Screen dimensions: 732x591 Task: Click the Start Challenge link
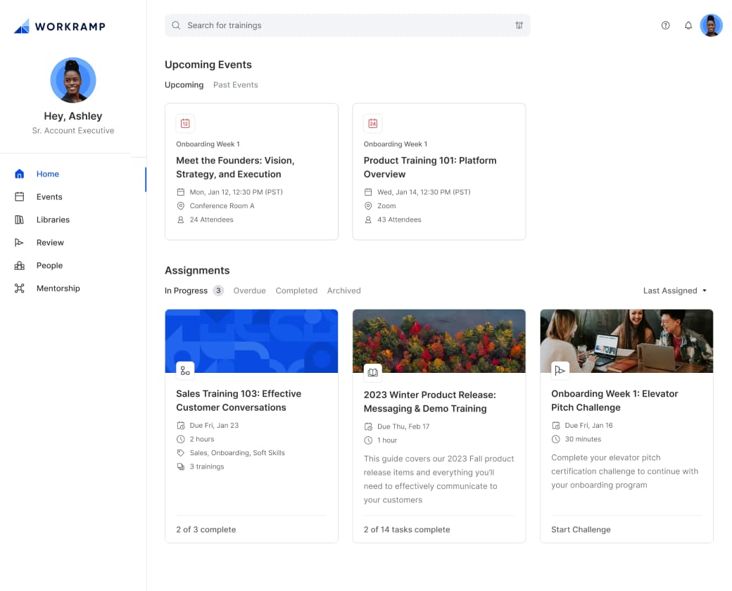(x=581, y=530)
